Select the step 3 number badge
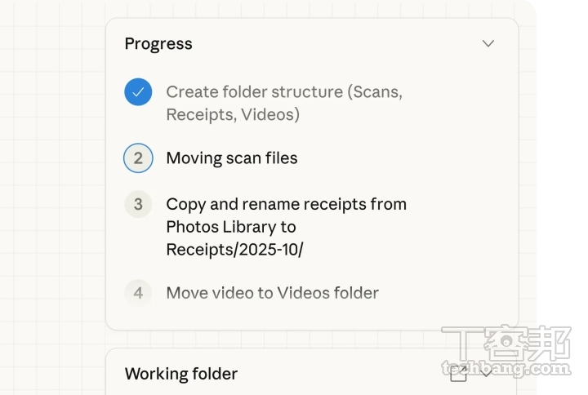The height and width of the screenshot is (395, 588). pos(138,204)
